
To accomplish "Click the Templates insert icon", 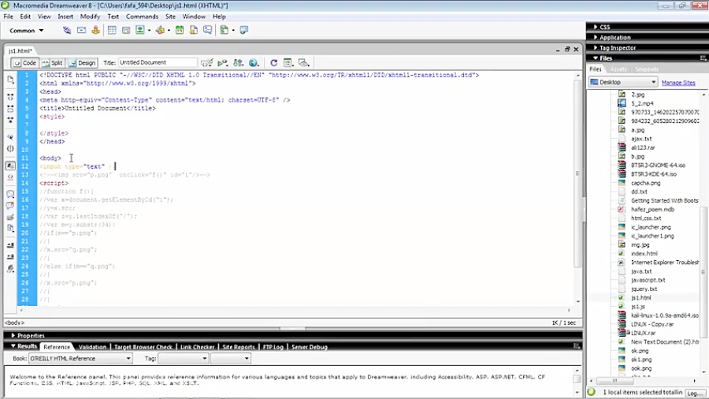I will click(225, 30).
